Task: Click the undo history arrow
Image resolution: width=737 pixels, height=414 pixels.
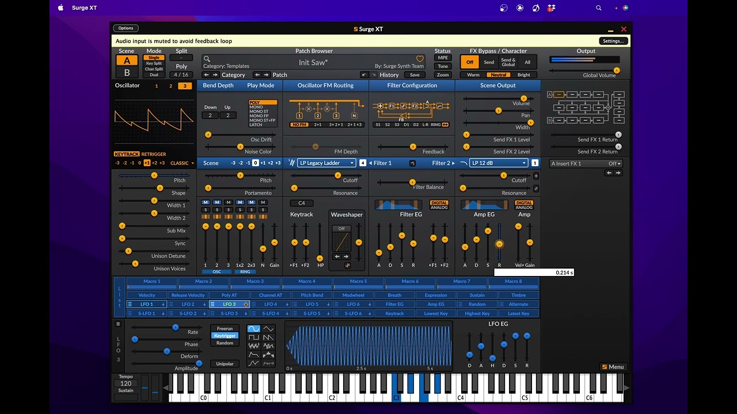Action: [x=364, y=75]
